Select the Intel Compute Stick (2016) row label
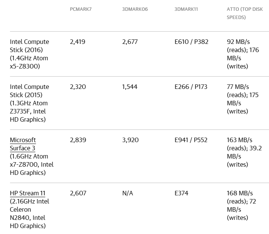269x234 pixels. (x=29, y=54)
